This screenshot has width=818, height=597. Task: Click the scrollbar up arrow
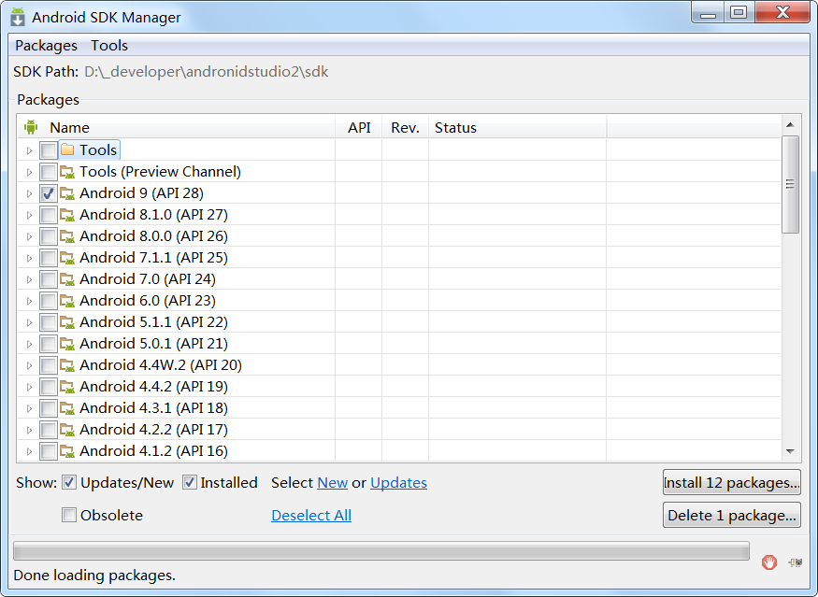click(790, 124)
